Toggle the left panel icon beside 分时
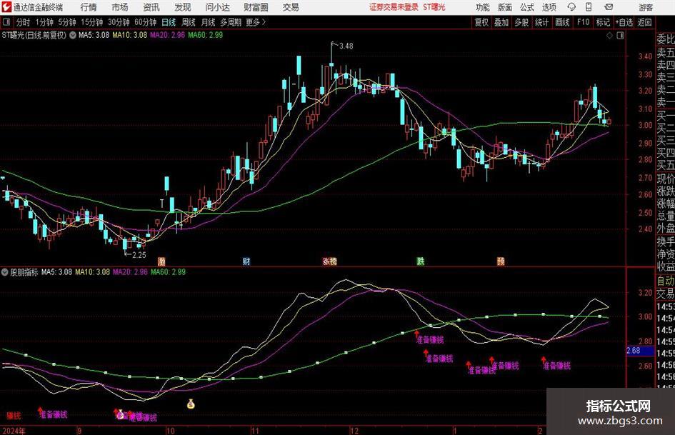The height and width of the screenshot is (435, 675). click(6, 22)
